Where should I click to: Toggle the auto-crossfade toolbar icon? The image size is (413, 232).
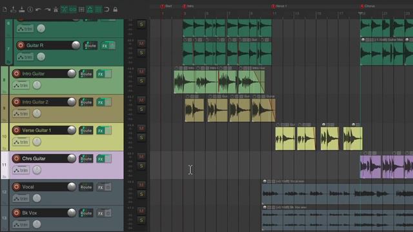[65, 10]
